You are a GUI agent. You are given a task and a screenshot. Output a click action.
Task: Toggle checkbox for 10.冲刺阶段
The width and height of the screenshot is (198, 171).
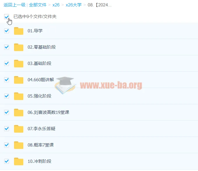tap(7, 161)
